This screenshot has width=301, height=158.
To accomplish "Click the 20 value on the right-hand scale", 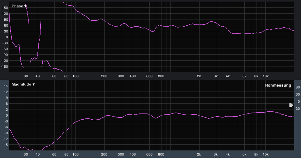I will [x=298, y=109].
